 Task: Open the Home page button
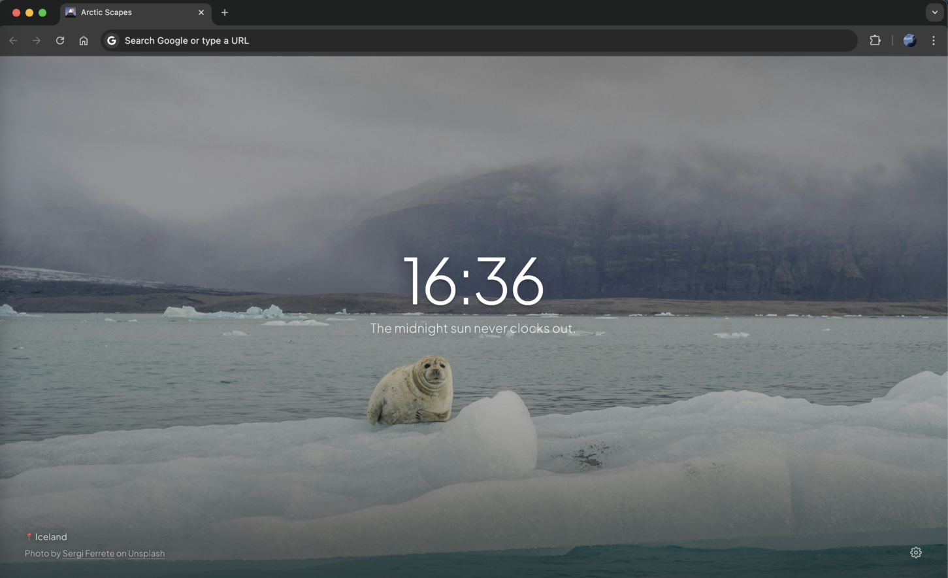[x=84, y=41]
